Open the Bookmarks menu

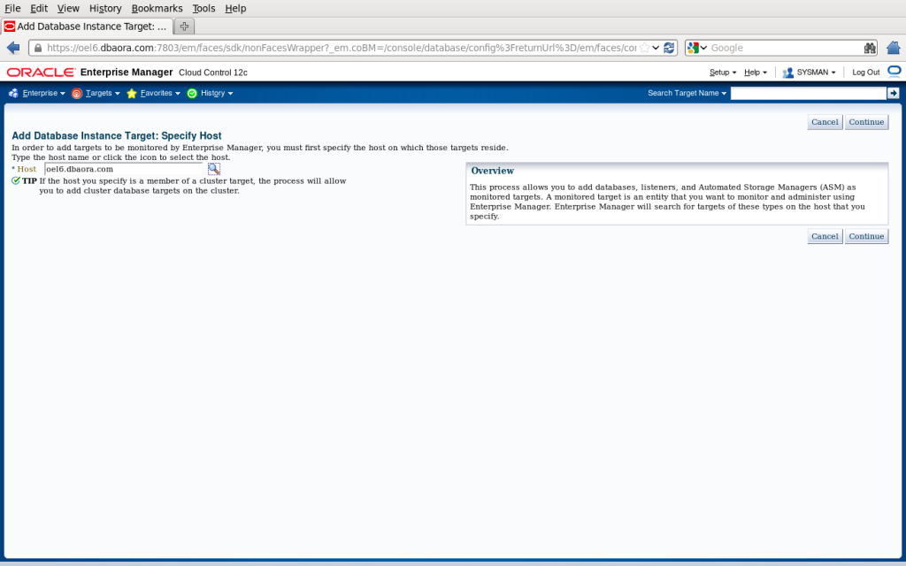coord(157,8)
